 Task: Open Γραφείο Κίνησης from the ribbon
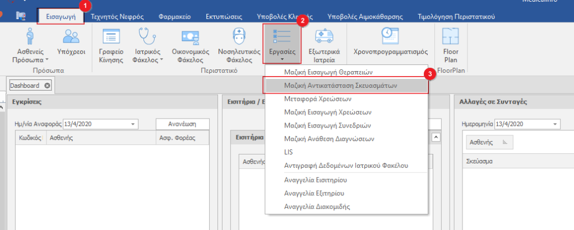click(x=110, y=45)
